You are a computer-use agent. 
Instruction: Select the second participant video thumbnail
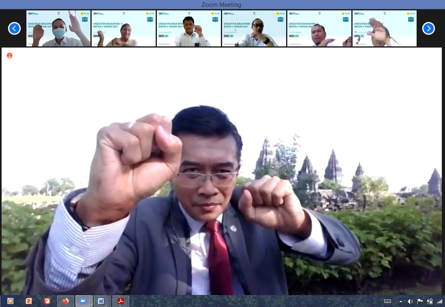click(x=124, y=28)
